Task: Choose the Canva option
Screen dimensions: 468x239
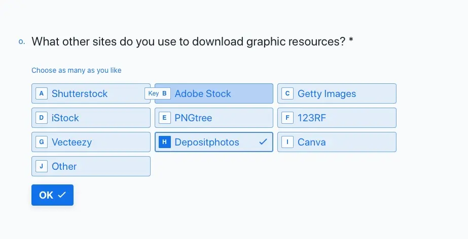Action: pyautogui.click(x=337, y=142)
